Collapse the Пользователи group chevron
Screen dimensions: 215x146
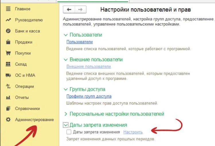tap(66, 35)
